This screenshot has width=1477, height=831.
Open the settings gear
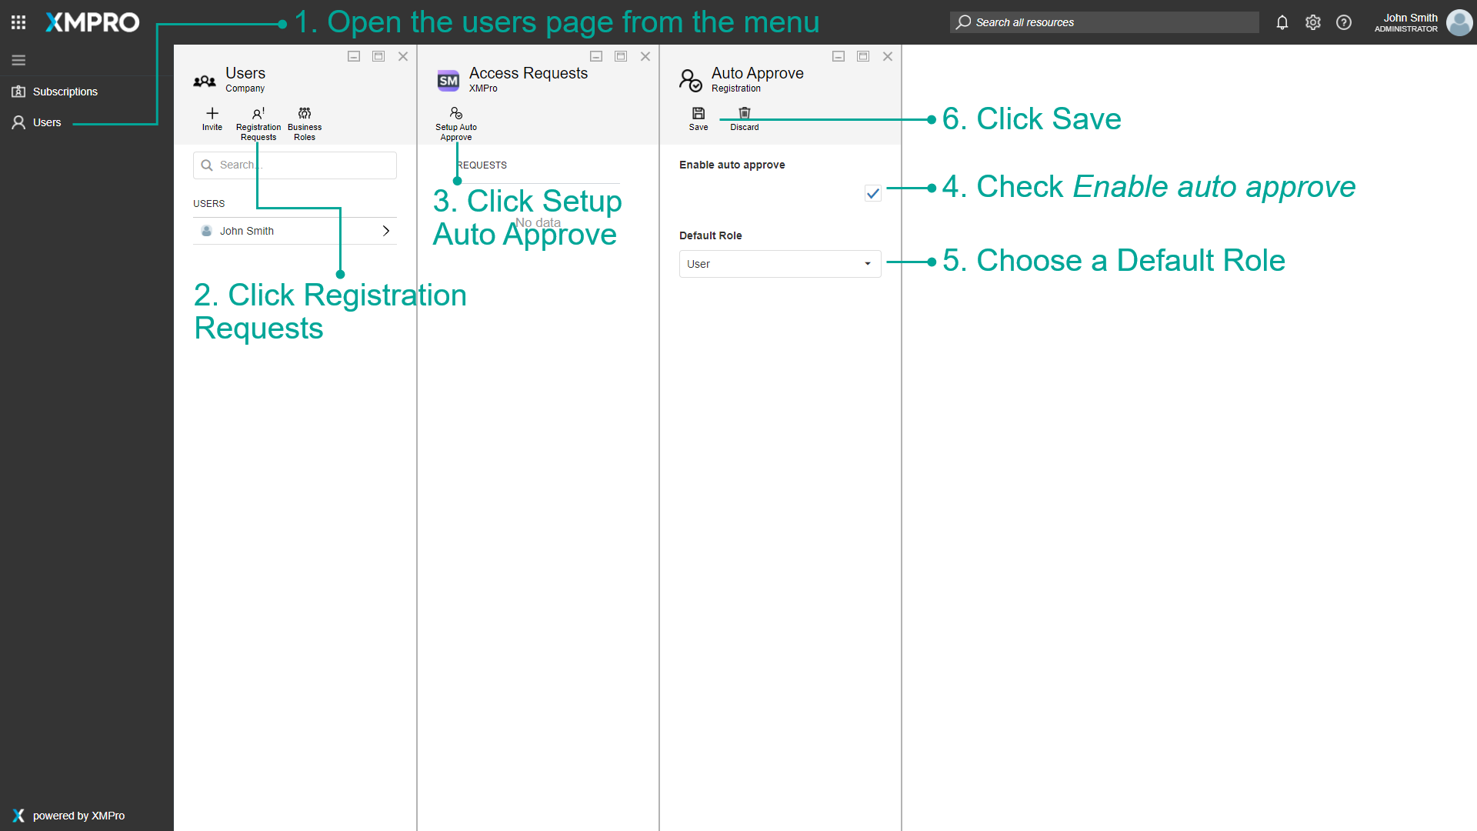coord(1312,22)
